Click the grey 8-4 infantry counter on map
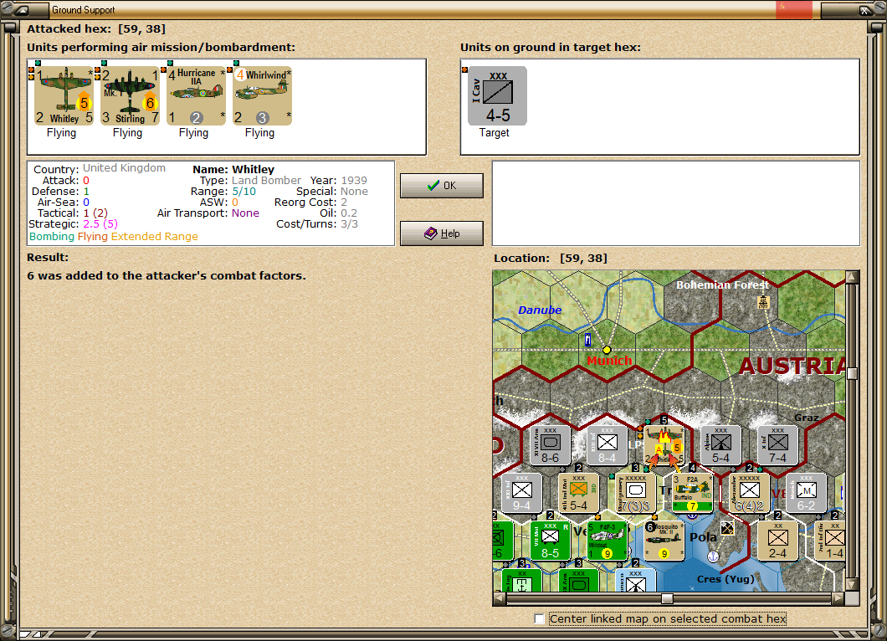 click(x=607, y=446)
